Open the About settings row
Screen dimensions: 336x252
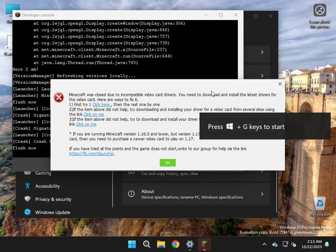click(x=196, y=194)
